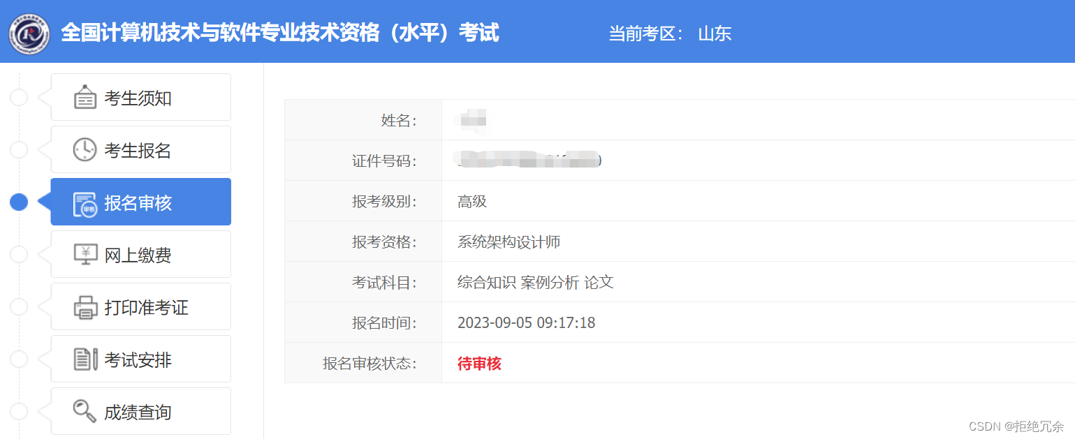Click the 报考资格 field label
The width and height of the screenshot is (1075, 439).
(x=384, y=242)
